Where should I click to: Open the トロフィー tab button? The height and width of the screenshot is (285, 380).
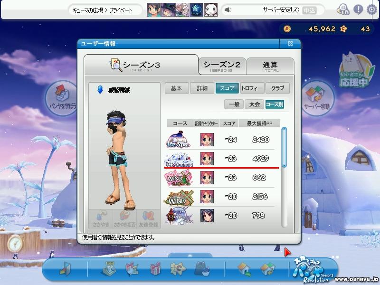tap(252, 88)
